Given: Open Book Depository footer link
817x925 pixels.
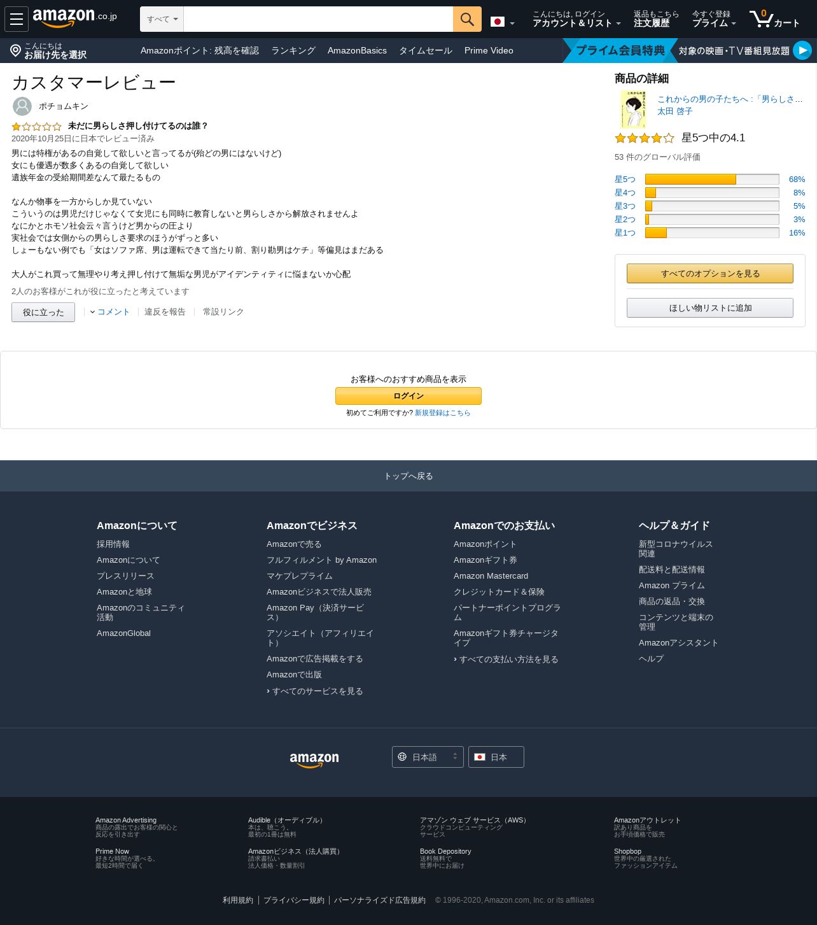Looking at the screenshot, I should (445, 852).
